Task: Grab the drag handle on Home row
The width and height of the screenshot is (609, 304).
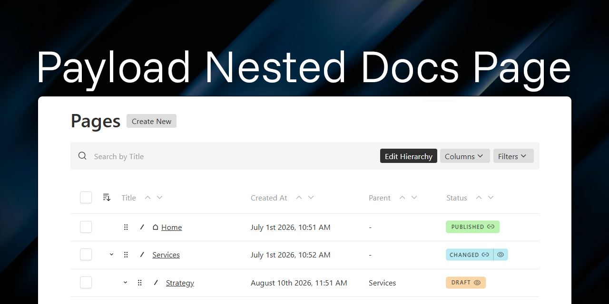Action: (x=126, y=227)
